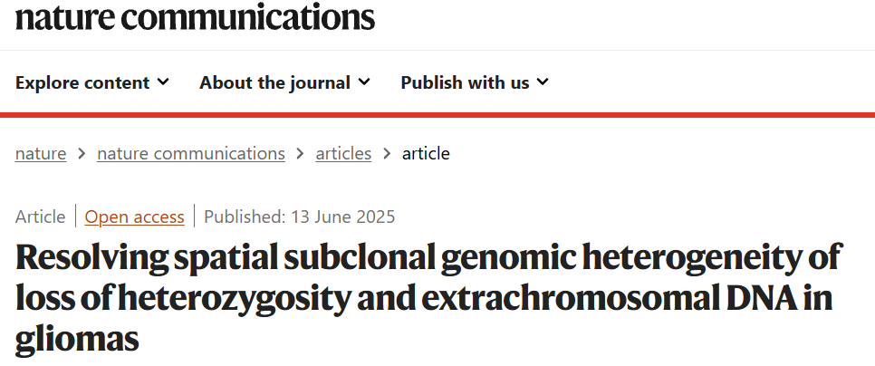Navigate to the articles breadcrumb link
Viewport: 875px width, 366px height.
click(343, 153)
